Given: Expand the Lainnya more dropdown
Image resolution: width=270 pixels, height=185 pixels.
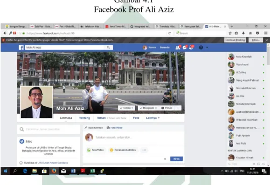Looking at the screenshot, I should [153, 118].
